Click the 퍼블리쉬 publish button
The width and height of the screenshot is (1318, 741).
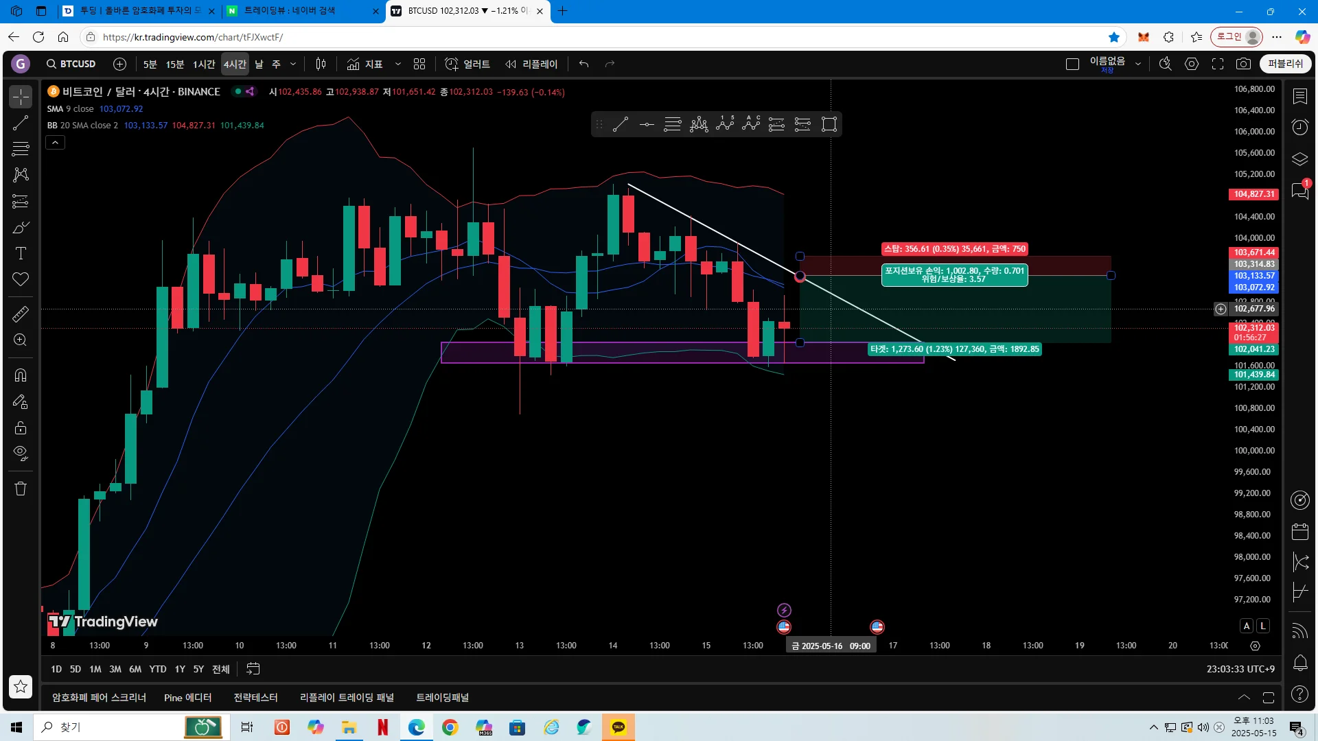tap(1285, 64)
